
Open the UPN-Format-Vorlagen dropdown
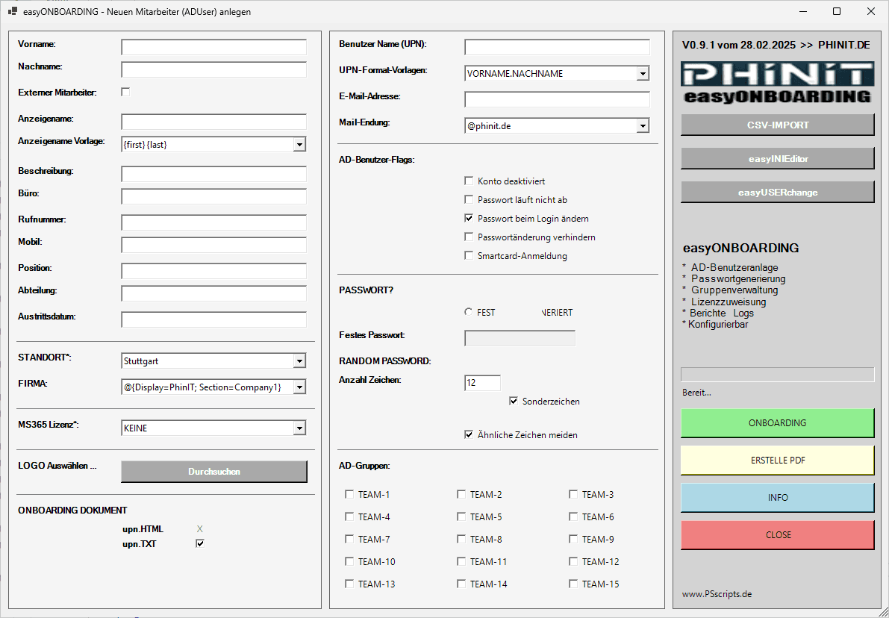(642, 73)
